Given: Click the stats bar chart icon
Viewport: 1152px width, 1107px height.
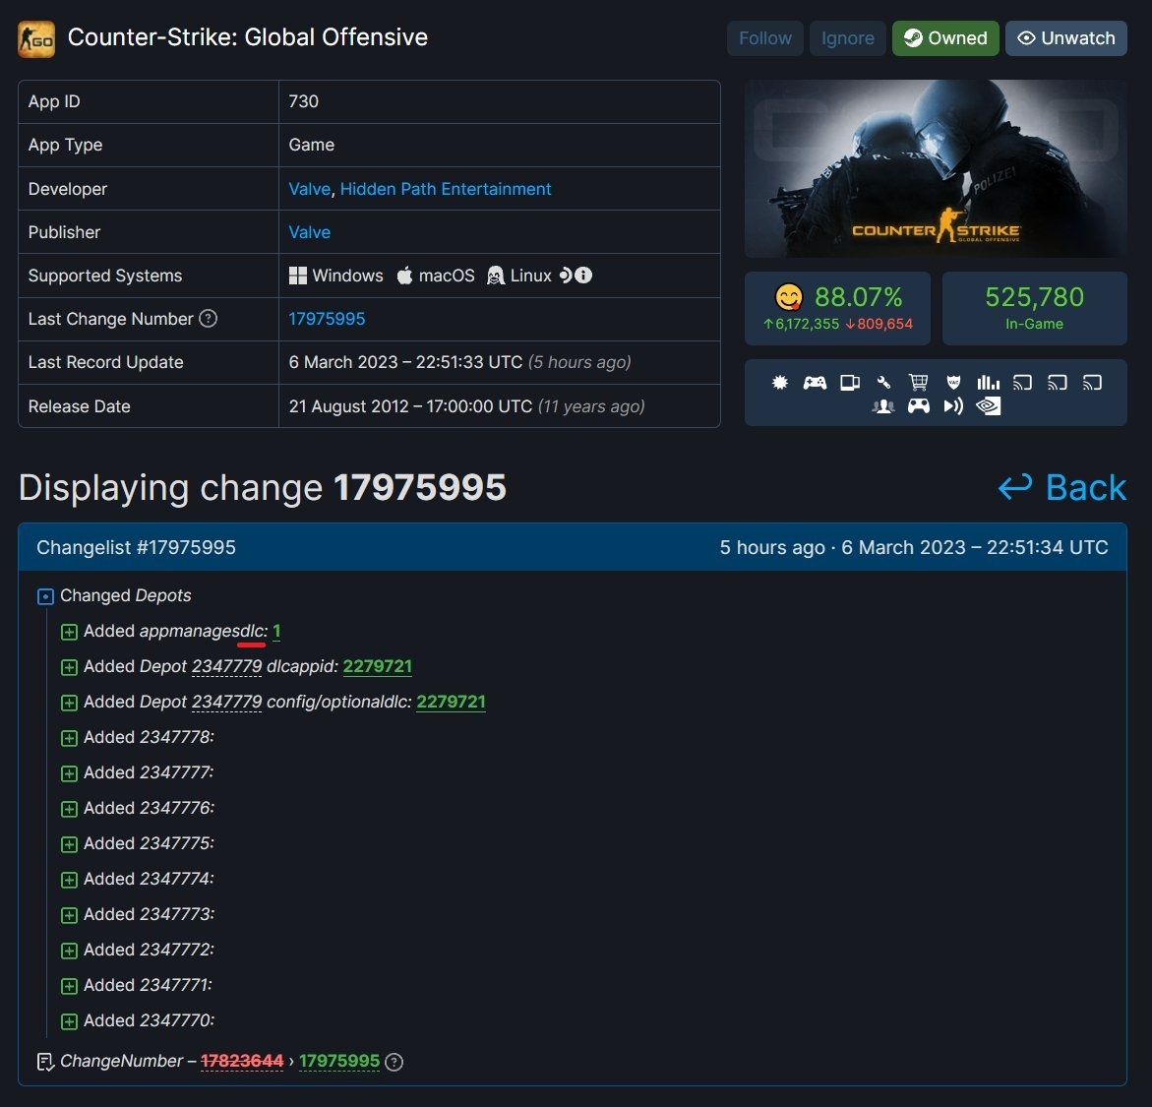Looking at the screenshot, I should point(988,382).
